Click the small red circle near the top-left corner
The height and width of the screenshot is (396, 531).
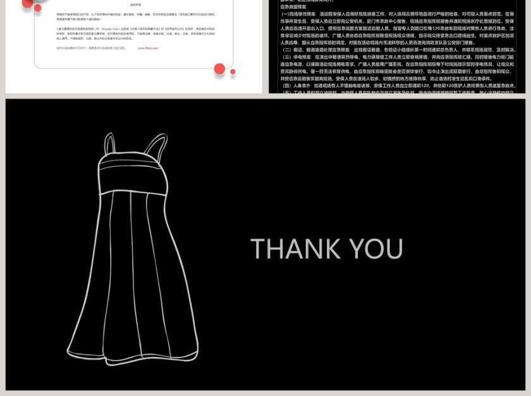coord(37,8)
